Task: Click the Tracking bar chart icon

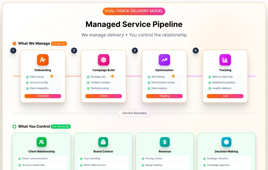Action: (225, 60)
